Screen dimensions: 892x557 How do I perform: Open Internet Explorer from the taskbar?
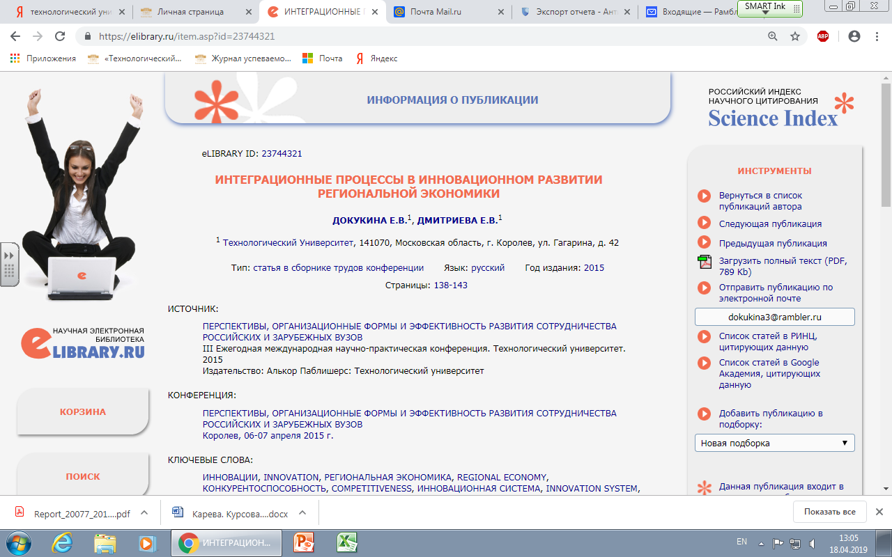(x=63, y=542)
